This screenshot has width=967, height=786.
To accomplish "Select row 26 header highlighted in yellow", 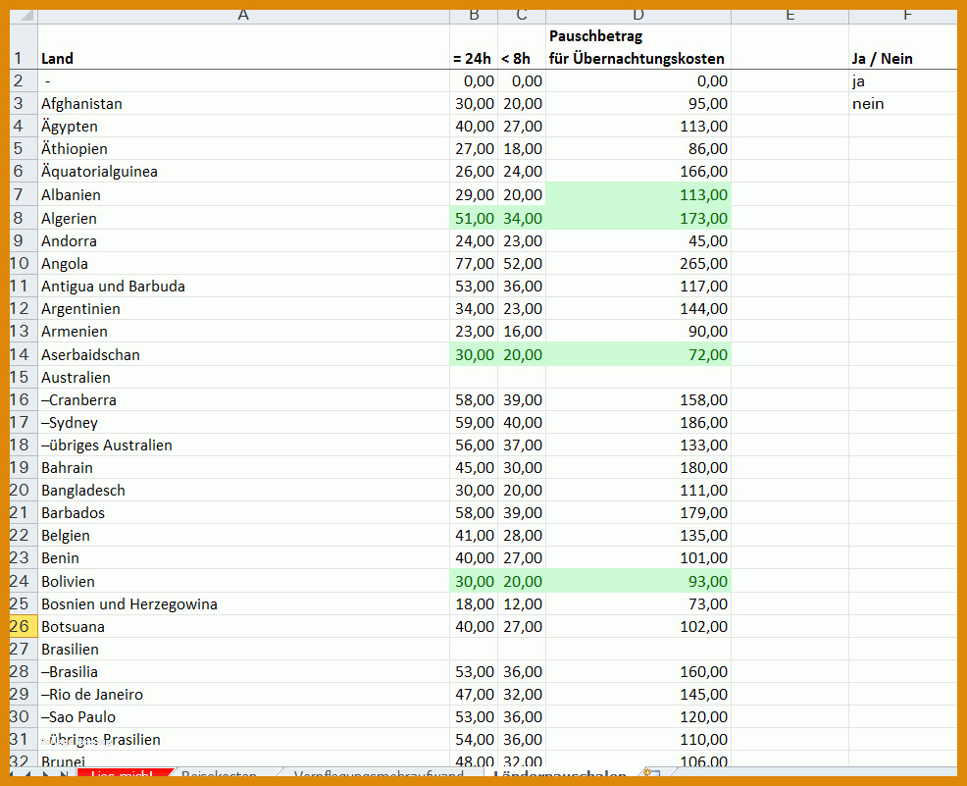I will click(24, 626).
